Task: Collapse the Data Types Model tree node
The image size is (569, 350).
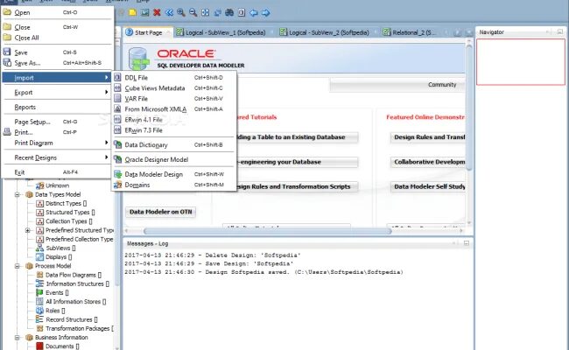Action: pos(17,195)
